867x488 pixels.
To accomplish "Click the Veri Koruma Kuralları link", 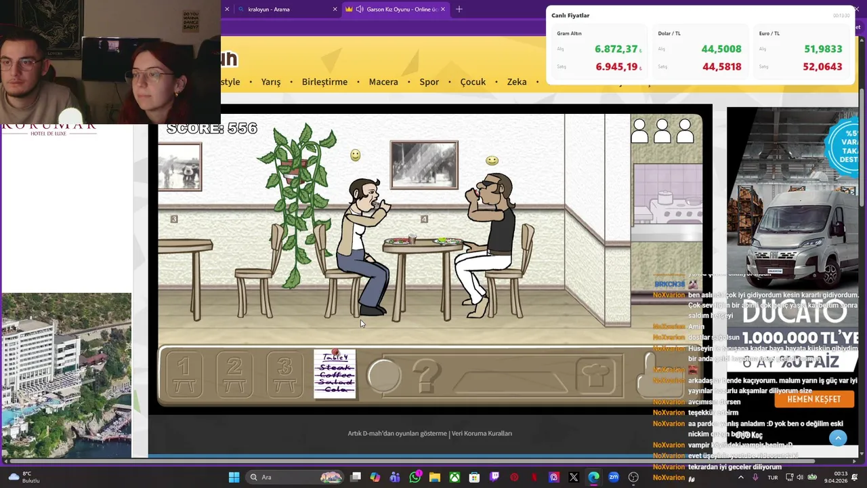I will pyautogui.click(x=482, y=434).
